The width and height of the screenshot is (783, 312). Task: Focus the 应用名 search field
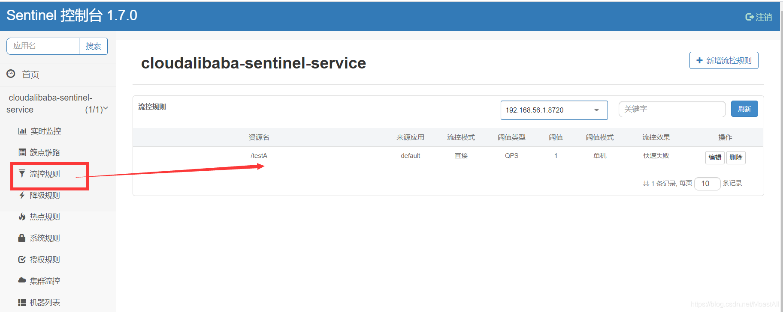click(x=43, y=46)
